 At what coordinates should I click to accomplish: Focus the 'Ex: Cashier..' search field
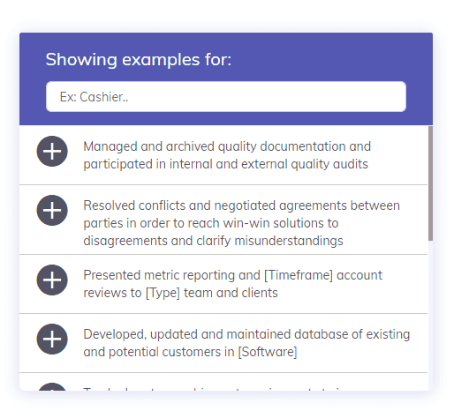click(226, 97)
